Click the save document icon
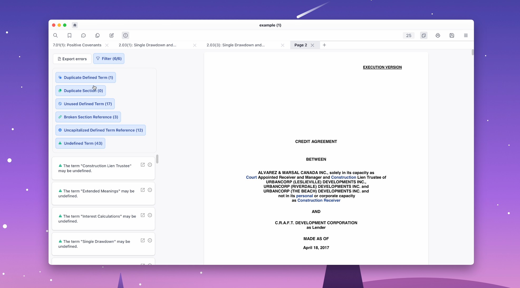 coord(452,35)
